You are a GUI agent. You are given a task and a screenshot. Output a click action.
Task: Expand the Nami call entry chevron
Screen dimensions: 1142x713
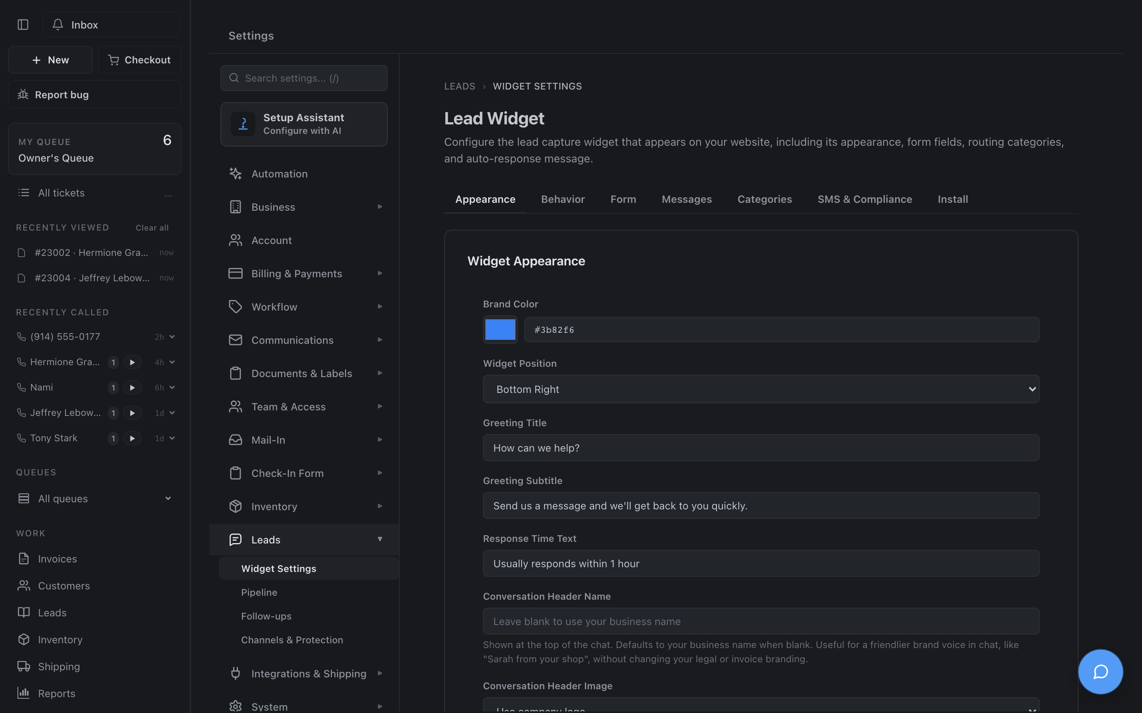coord(172,388)
